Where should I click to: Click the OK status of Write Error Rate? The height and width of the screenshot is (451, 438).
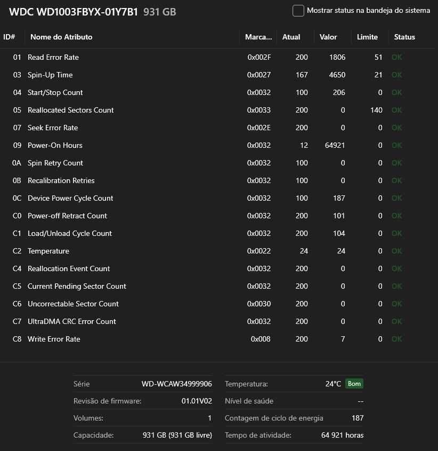click(396, 339)
